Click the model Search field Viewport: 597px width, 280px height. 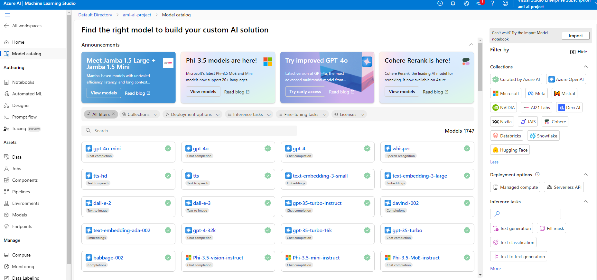189,131
